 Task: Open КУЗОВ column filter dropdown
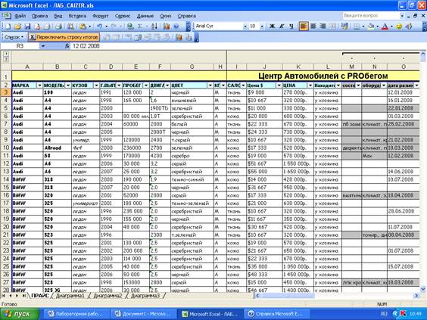pos(96,85)
